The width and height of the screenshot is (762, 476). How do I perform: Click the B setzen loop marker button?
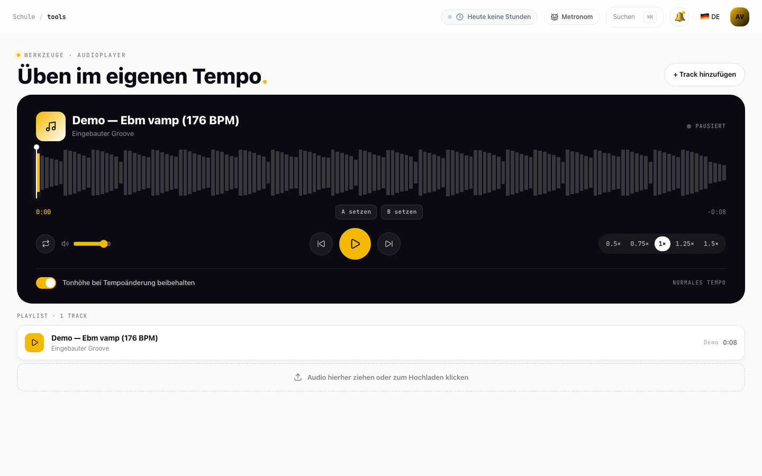pos(402,212)
